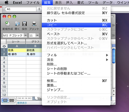Click cell A2 containing 暇 耕作
The image size is (129, 112).
coord(17,54)
